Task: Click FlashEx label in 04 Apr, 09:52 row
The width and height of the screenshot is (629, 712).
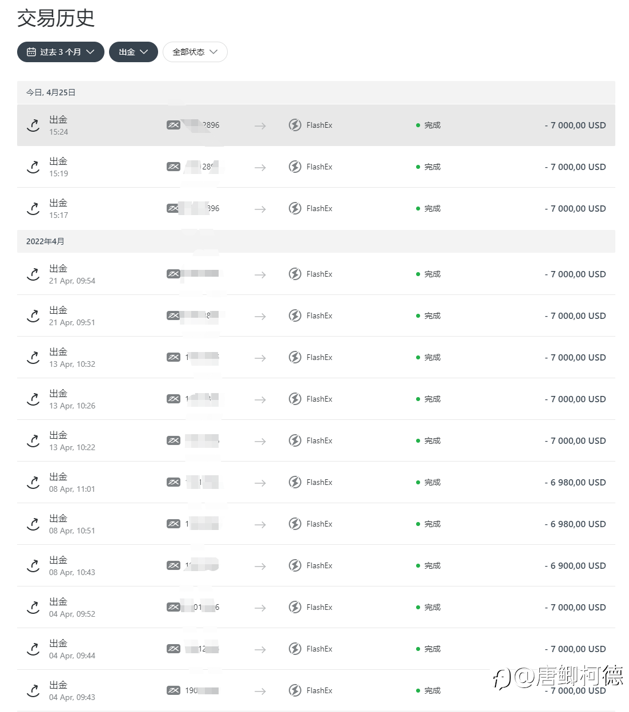Action: [x=319, y=607]
